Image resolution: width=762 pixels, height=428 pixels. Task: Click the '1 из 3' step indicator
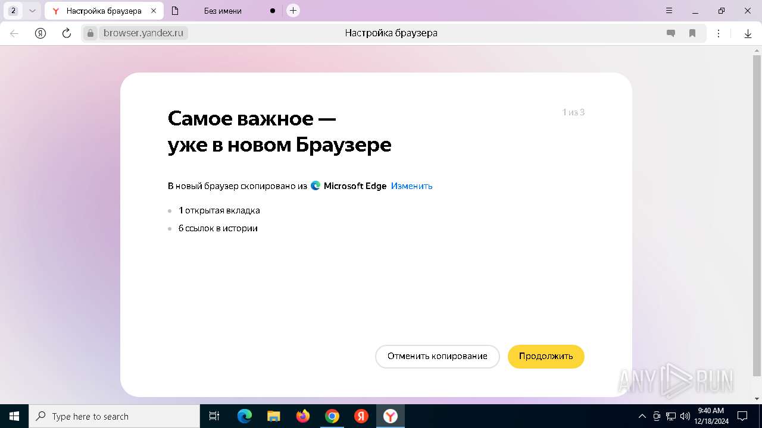pos(573,112)
